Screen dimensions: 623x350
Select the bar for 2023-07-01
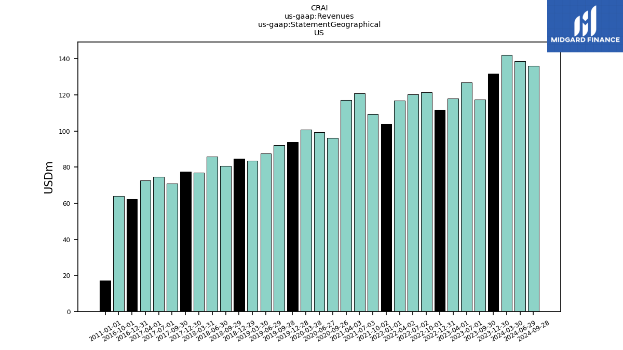(x=467, y=197)
